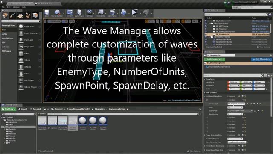Select Lights category in Modes panel

4,34
